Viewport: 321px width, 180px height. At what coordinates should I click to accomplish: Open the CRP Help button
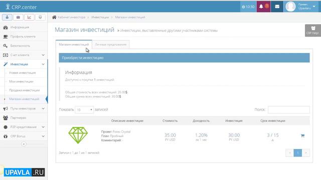coord(313,30)
